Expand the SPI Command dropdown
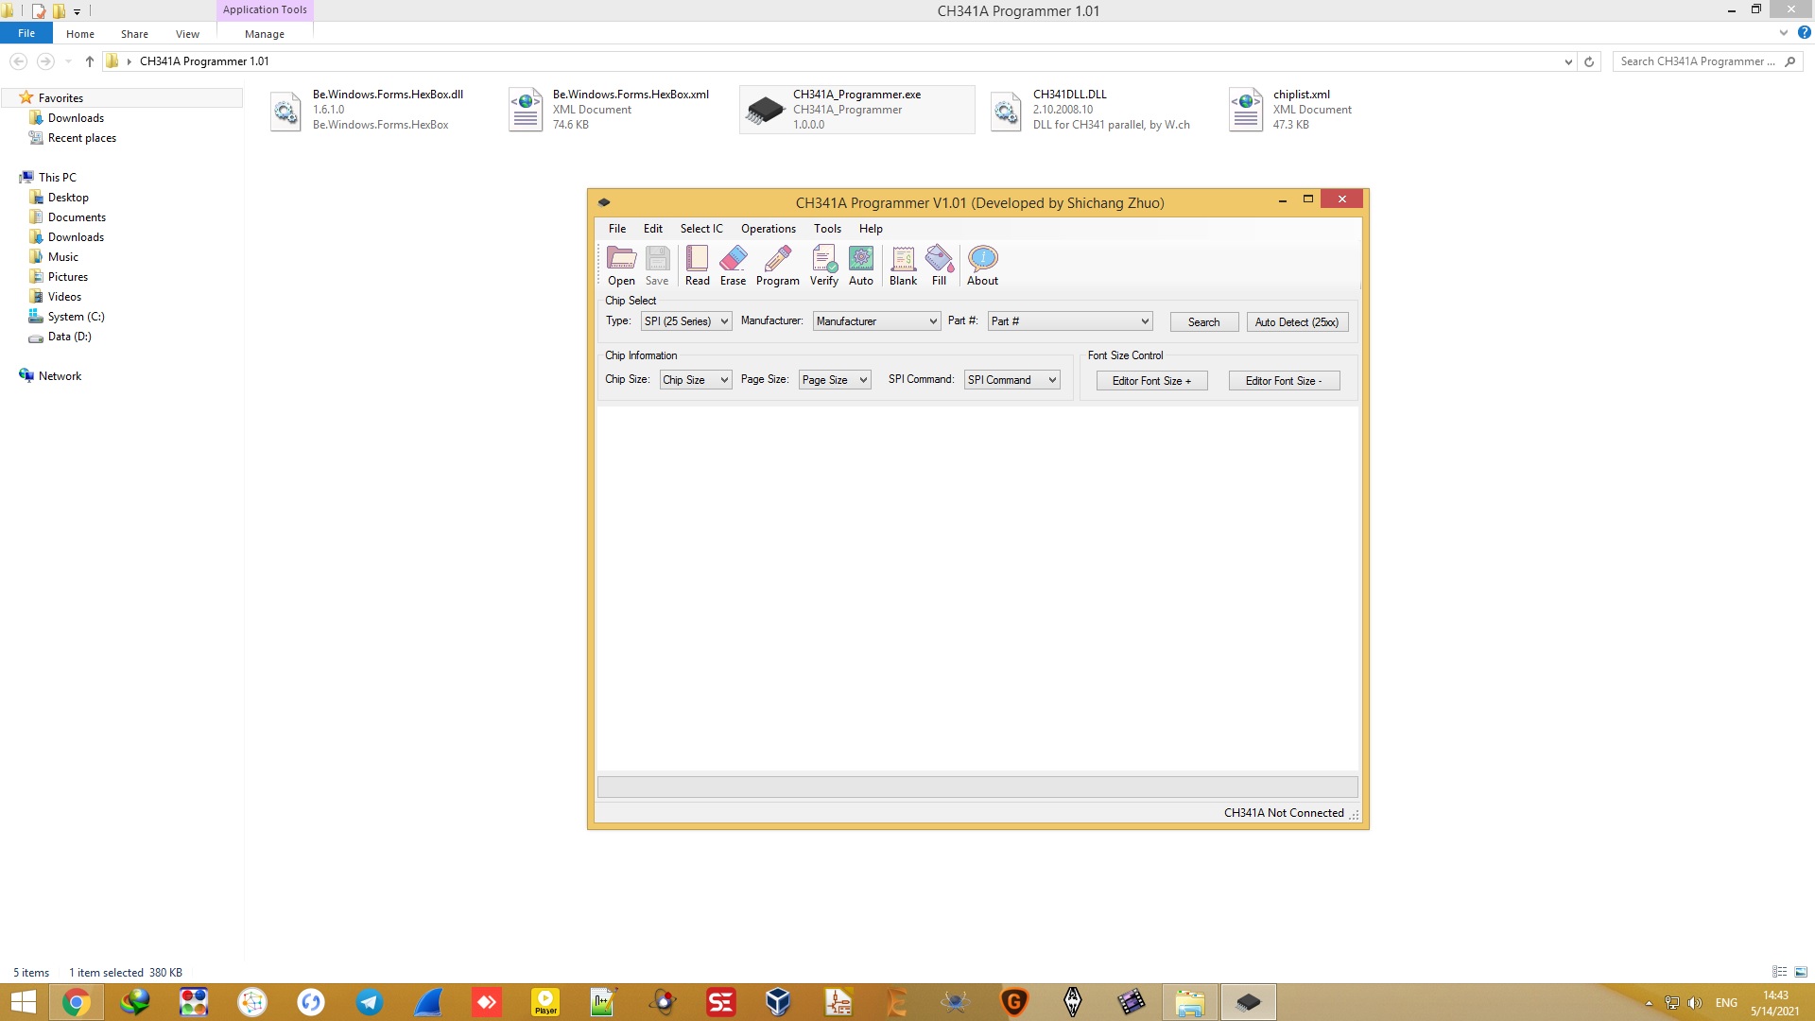Screen dimensions: 1815x1021 coord(1012,380)
